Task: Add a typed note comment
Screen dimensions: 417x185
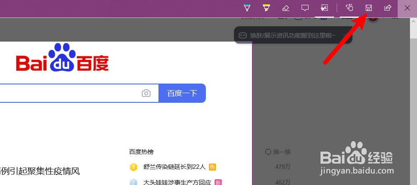Action: 305,8
